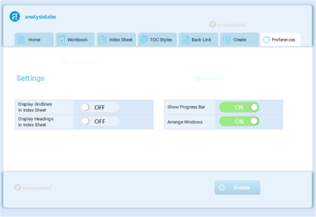Click the Workbook tab file icon

coord(62,40)
